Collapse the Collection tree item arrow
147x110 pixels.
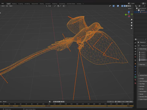[137, 10]
